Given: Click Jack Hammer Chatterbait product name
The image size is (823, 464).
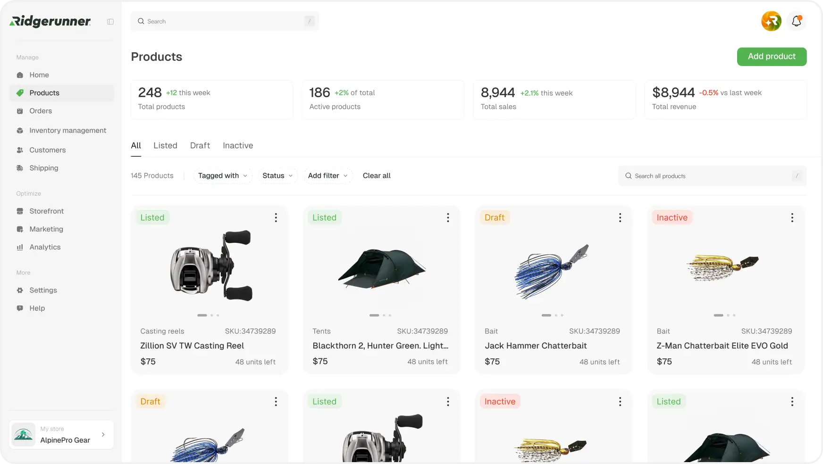Looking at the screenshot, I should (536, 346).
